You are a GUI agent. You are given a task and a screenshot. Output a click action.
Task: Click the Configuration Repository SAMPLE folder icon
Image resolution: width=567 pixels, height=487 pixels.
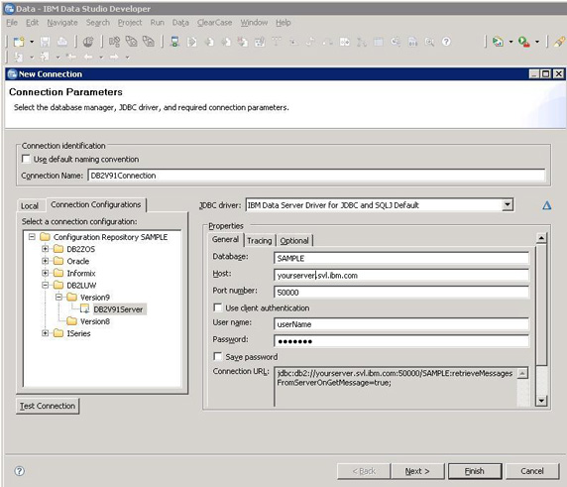point(45,237)
